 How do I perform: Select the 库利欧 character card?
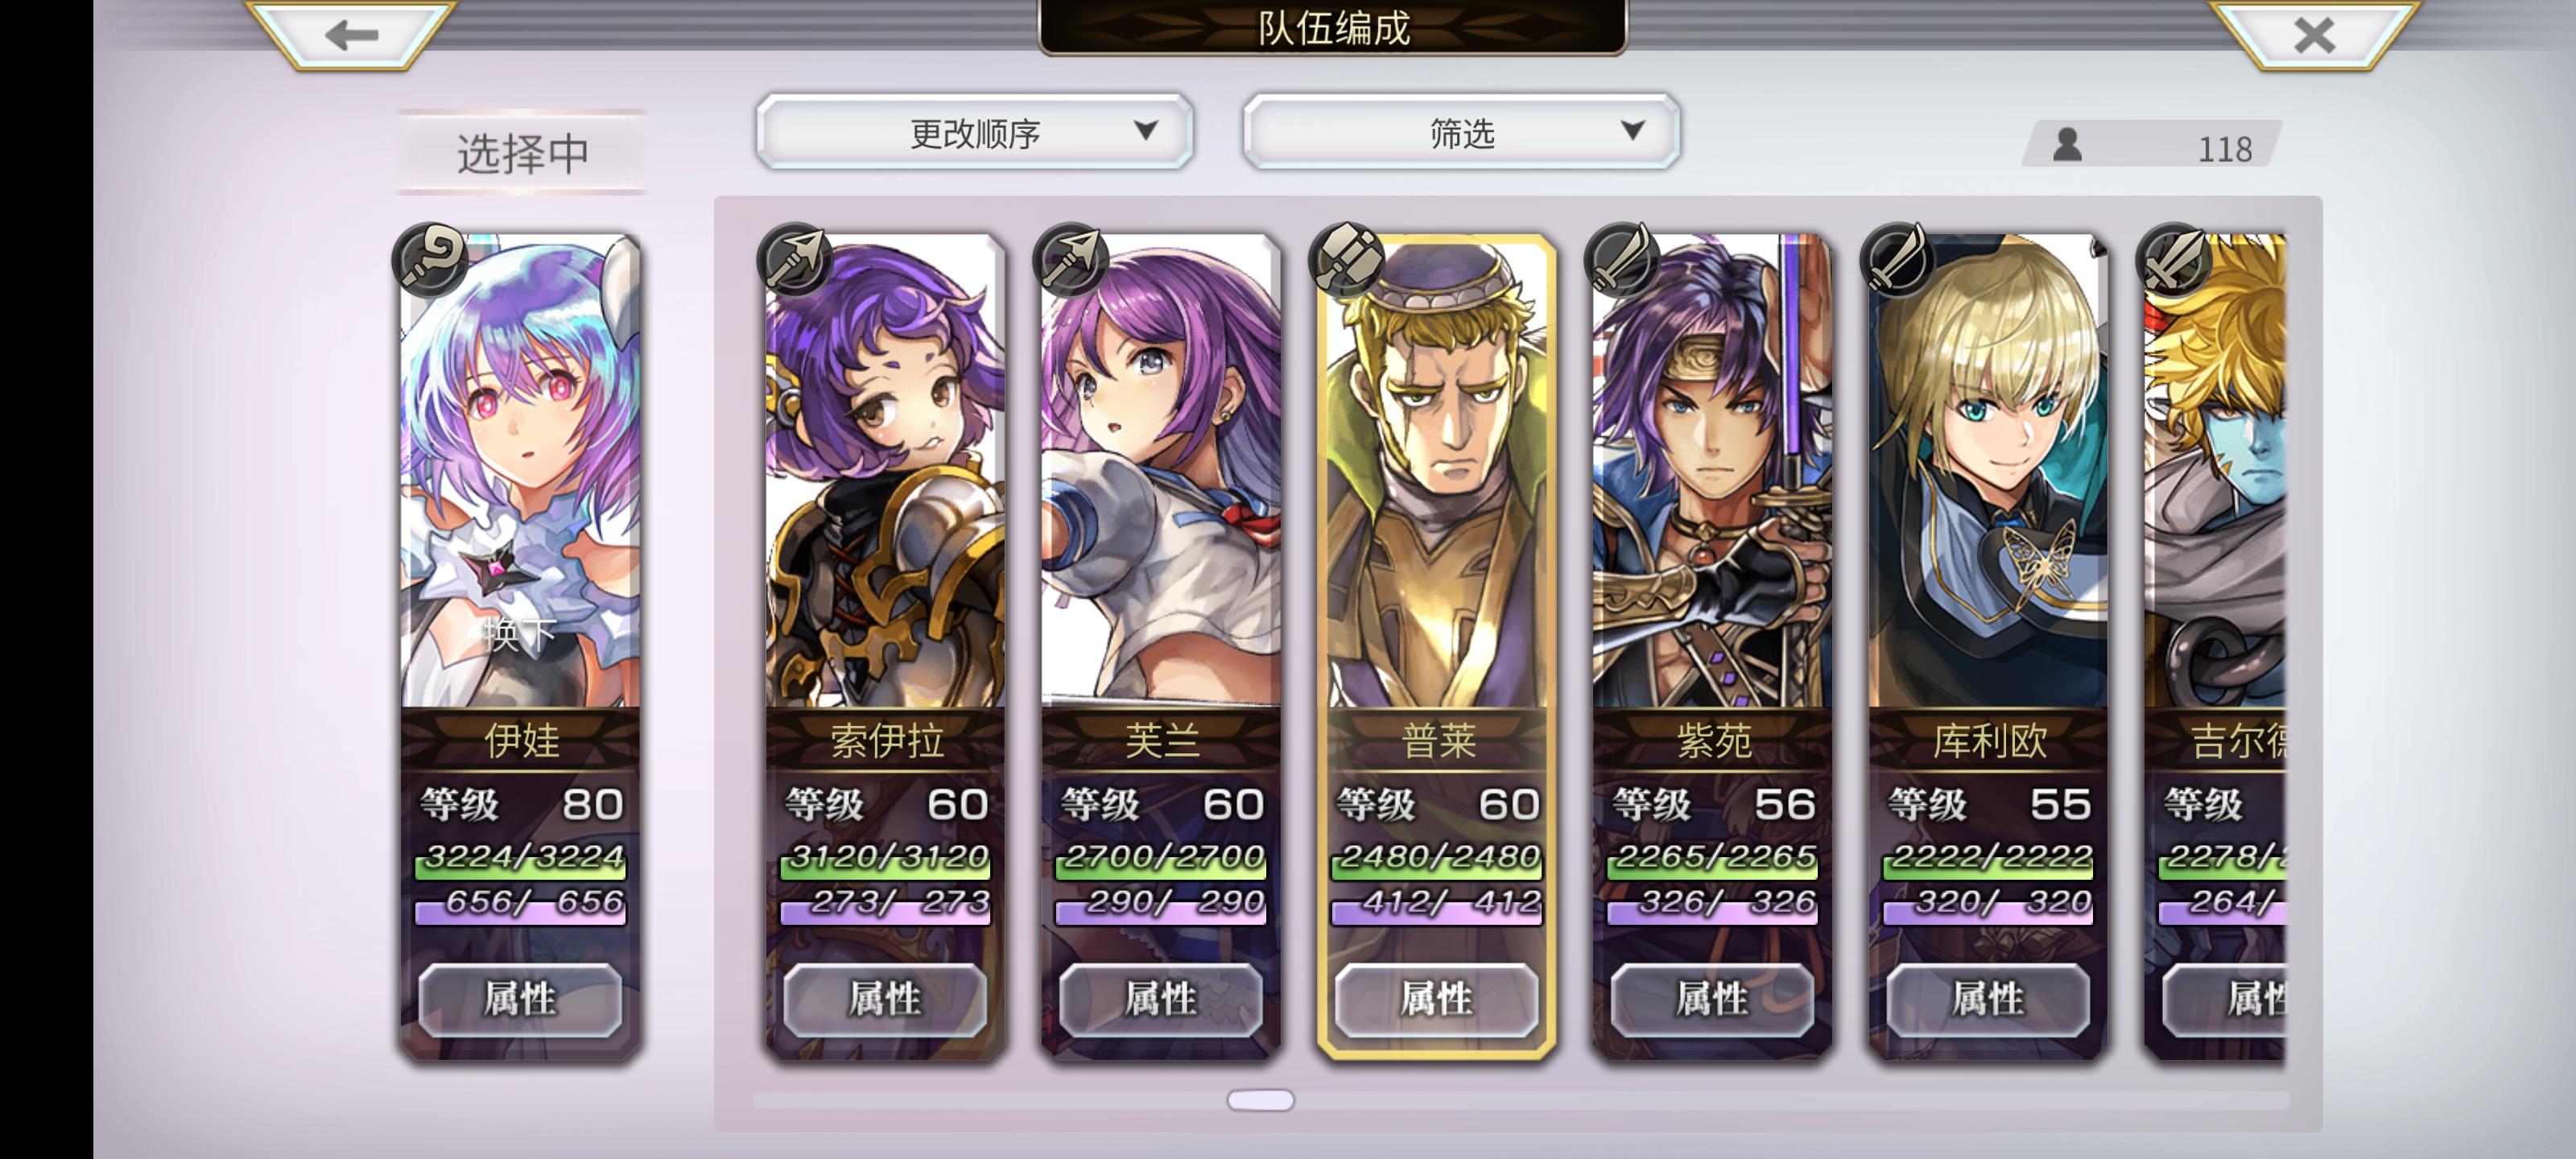click(x=1988, y=646)
